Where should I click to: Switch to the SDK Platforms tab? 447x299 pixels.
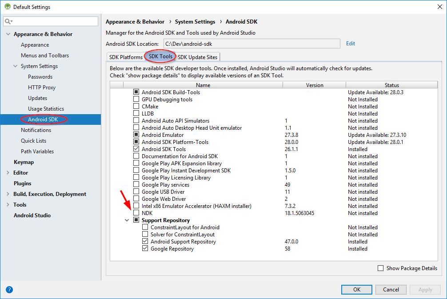tap(126, 57)
